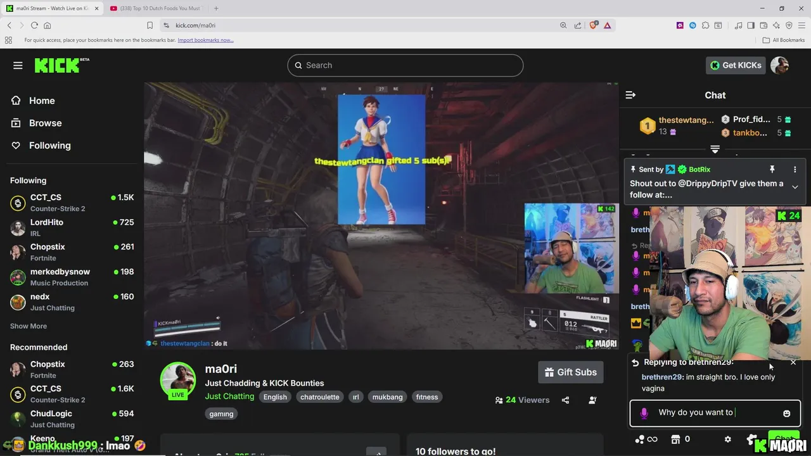The height and width of the screenshot is (456, 811).
Task: Bookmark this page icon
Action: pyautogui.click(x=150, y=25)
